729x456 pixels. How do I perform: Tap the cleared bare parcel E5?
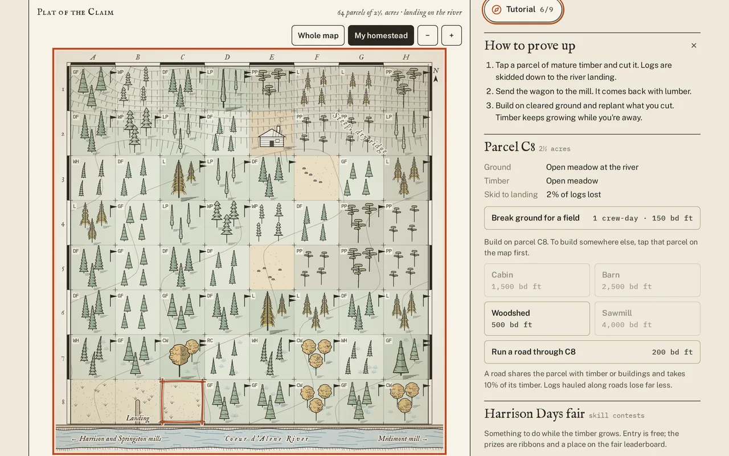pos(272,268)
